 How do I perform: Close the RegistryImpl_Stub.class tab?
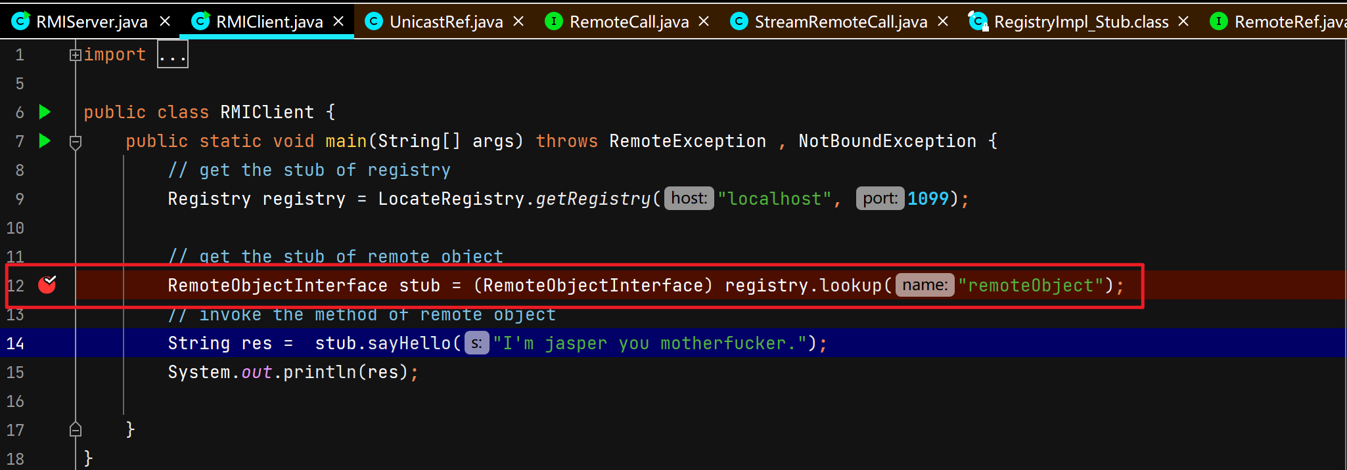click(x=1183, y=22)
